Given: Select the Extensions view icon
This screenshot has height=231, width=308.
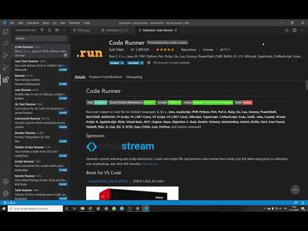Looking at the screenshot, I should [x=5, y=80].
